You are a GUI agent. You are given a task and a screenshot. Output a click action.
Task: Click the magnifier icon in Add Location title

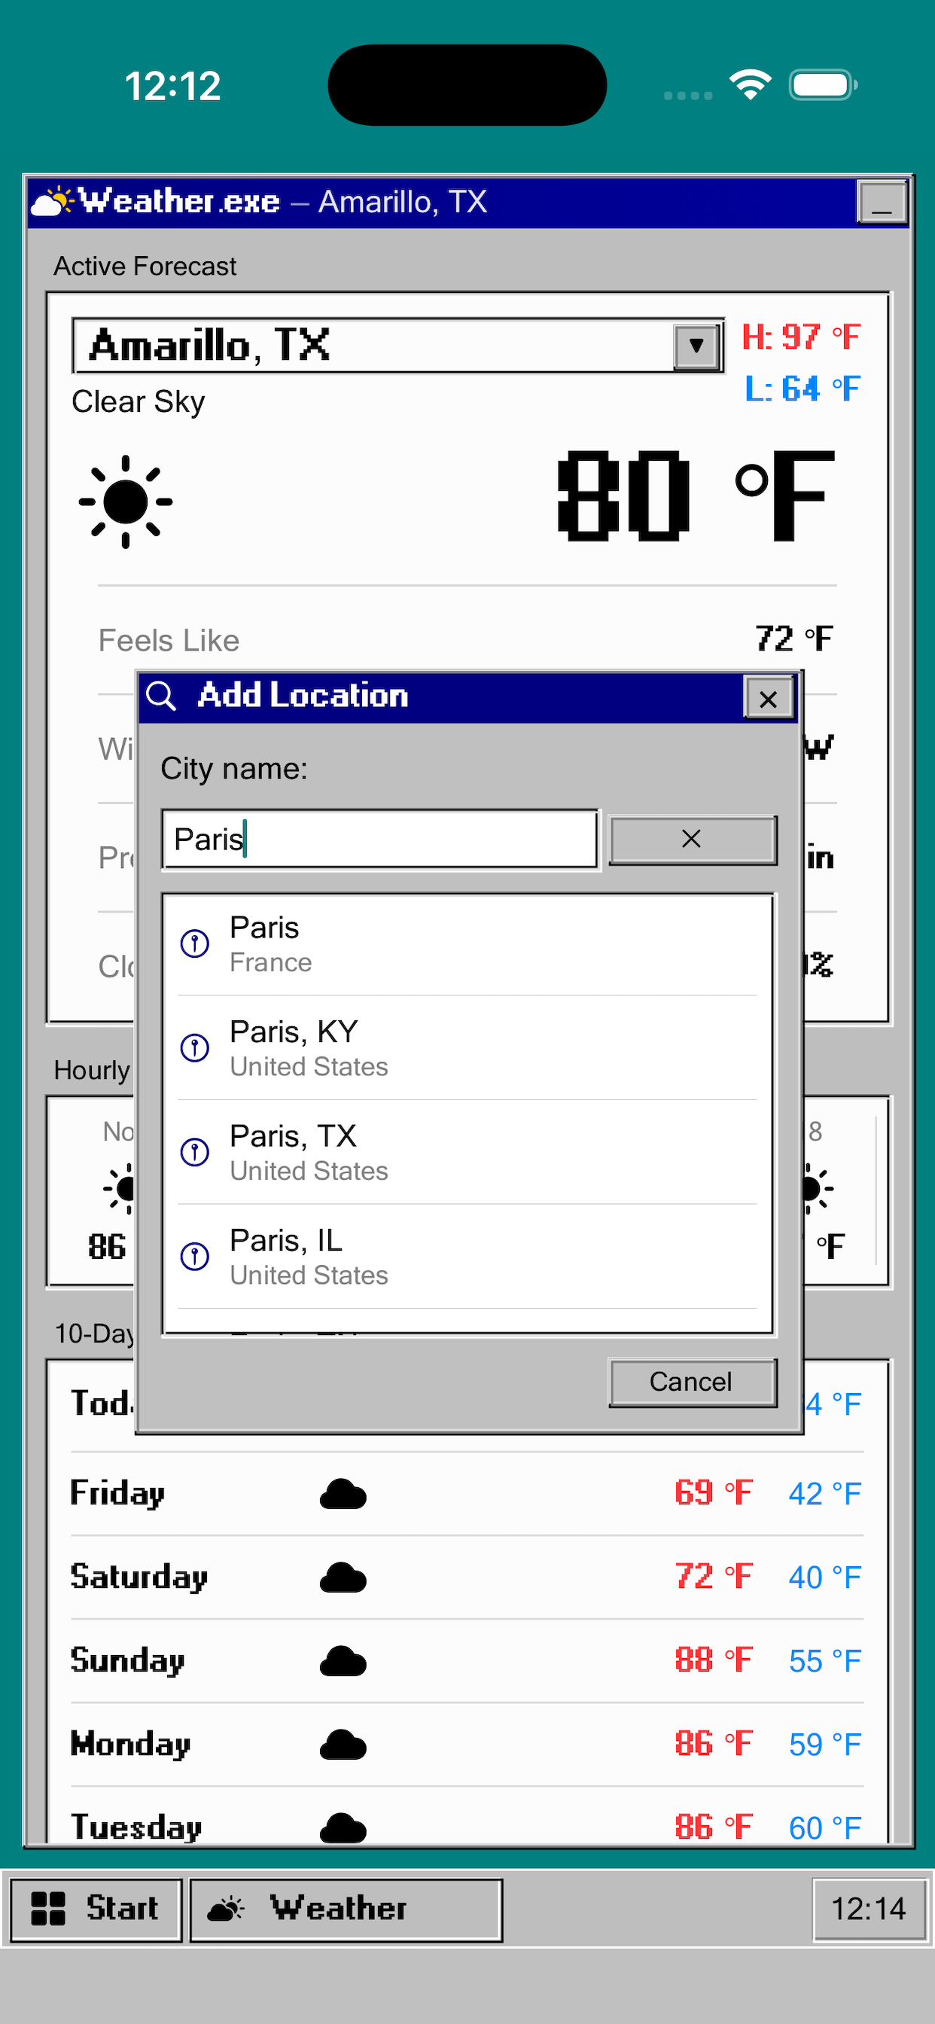162,697
